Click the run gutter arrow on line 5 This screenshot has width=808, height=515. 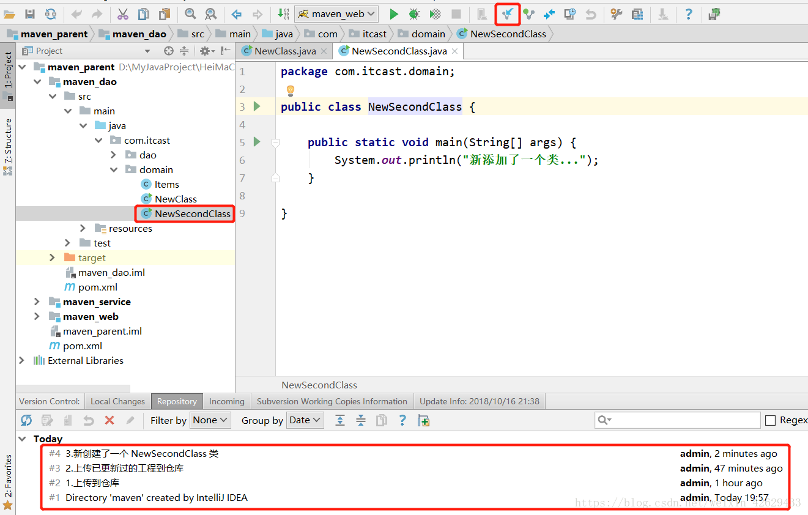pos(256,142)
